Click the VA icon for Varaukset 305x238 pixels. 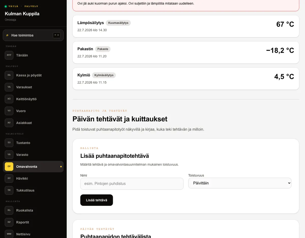coord(9,87)
